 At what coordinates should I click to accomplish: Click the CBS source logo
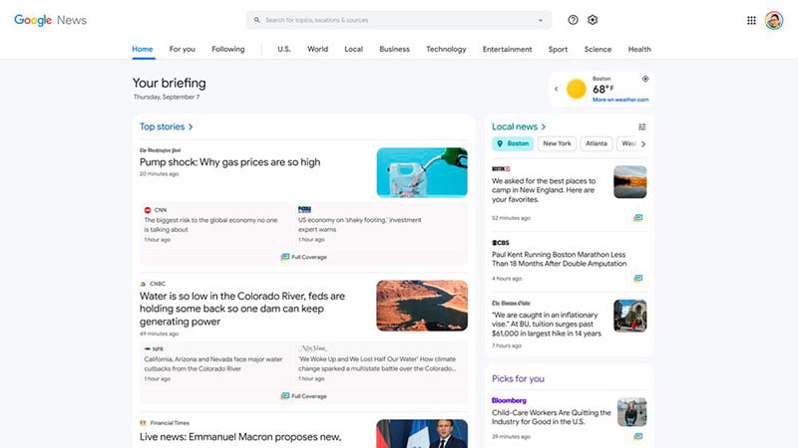click(x=501, y=243)
